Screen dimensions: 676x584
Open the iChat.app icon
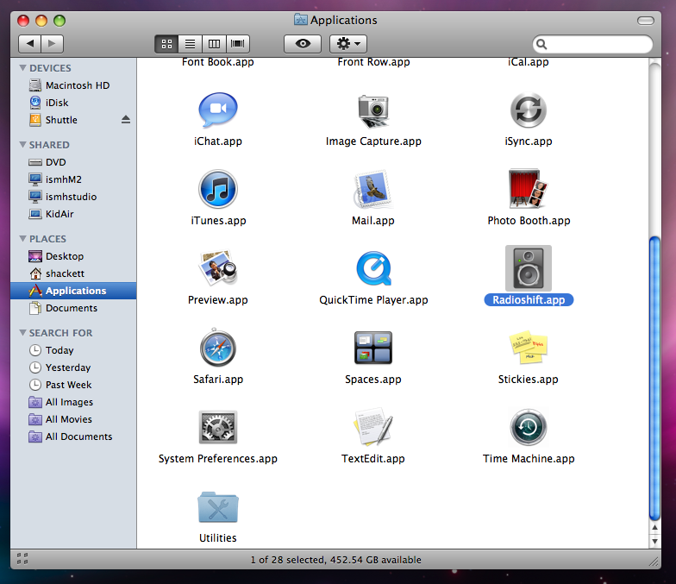click(217, 110)
